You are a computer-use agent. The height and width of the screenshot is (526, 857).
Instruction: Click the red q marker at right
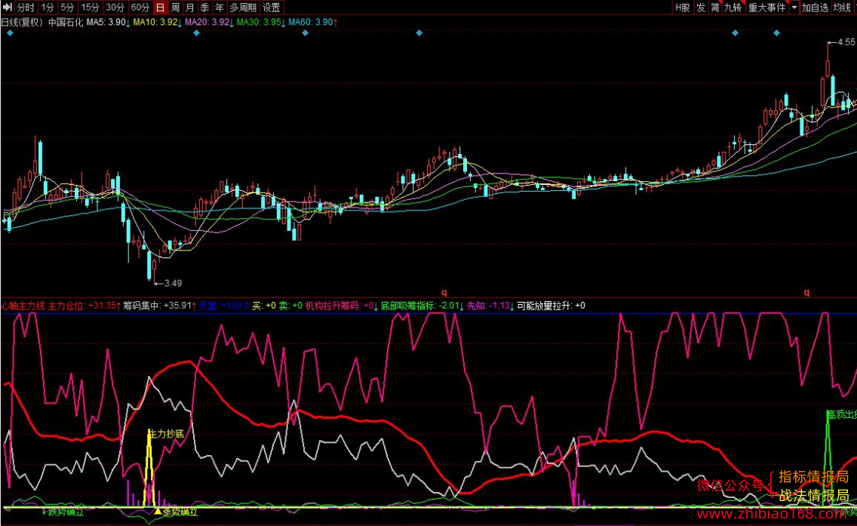[806, 293]
